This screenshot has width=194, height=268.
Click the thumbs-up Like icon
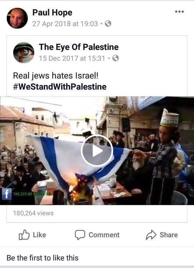coord(24,235)
